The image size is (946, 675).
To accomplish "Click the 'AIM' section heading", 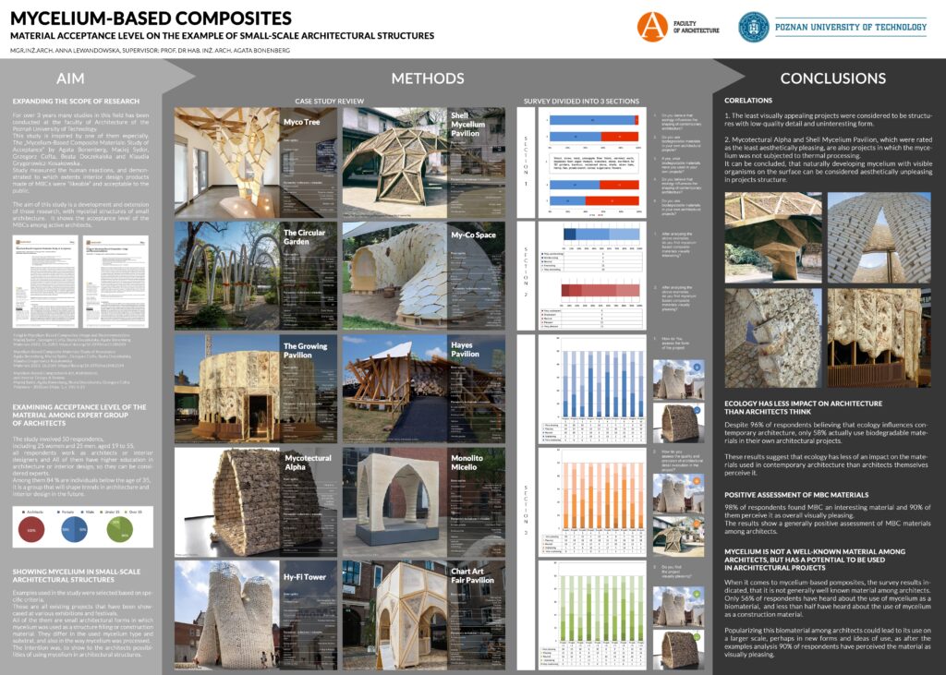I will point(70,78).
